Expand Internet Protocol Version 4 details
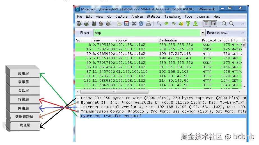Screen dimensions: 259x145 pos(78,107)
